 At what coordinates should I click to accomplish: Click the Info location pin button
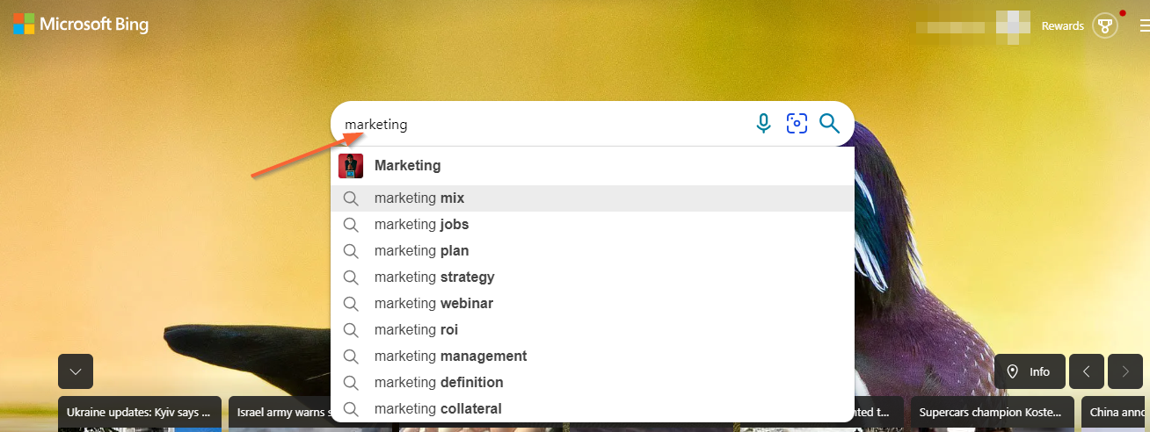pos(1030,371)
